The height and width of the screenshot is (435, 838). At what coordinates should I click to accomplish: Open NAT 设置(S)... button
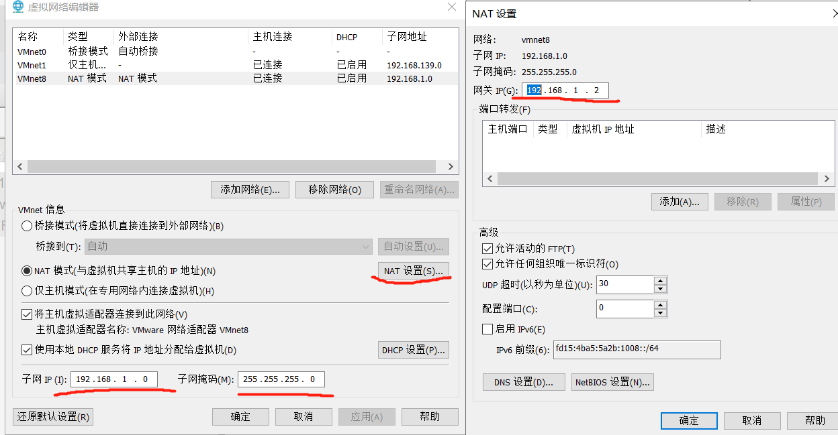(x=414, y=271)
